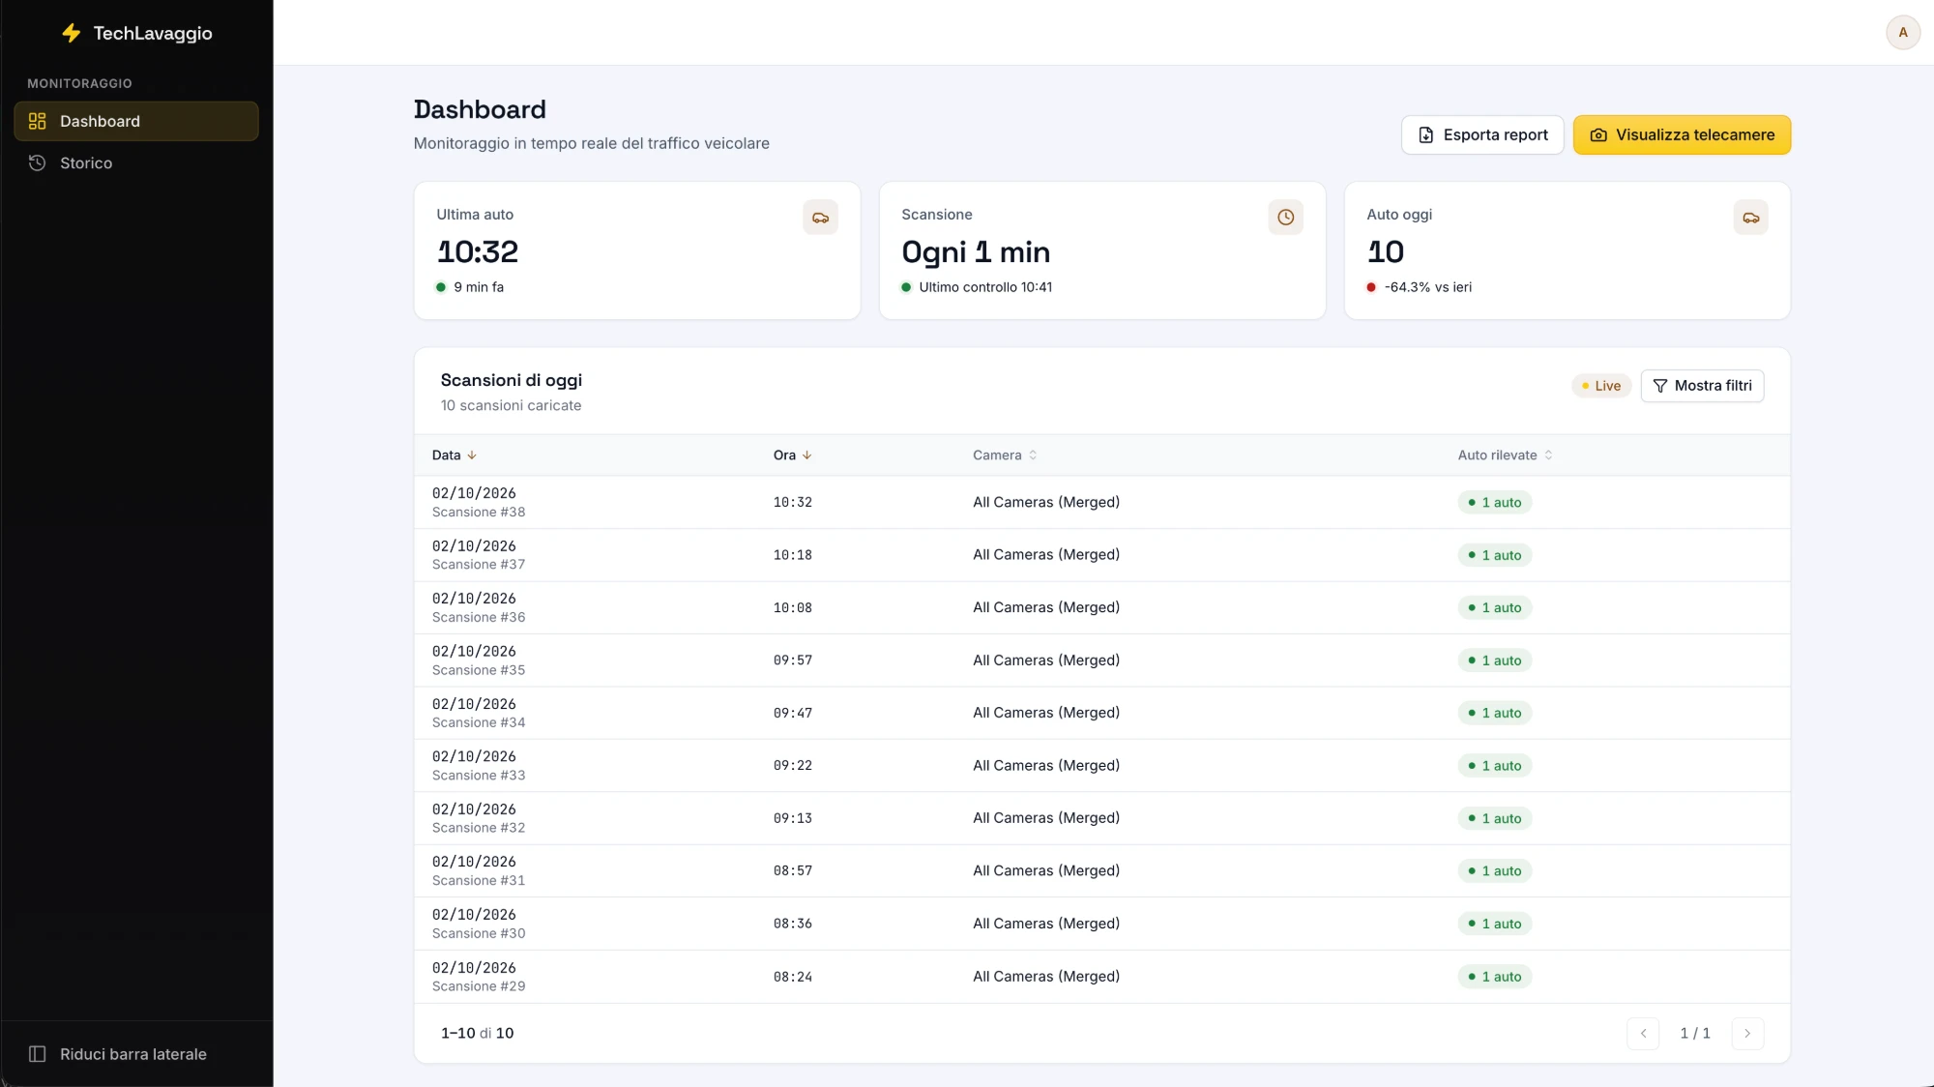The width and height of the screenshot is (1934, 1087).
Task: Click the Storico history clock icon
Action: tap(37, 162)
